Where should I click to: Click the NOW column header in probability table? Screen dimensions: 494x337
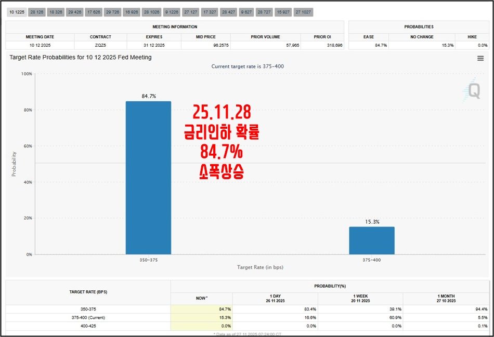[201, 298]
